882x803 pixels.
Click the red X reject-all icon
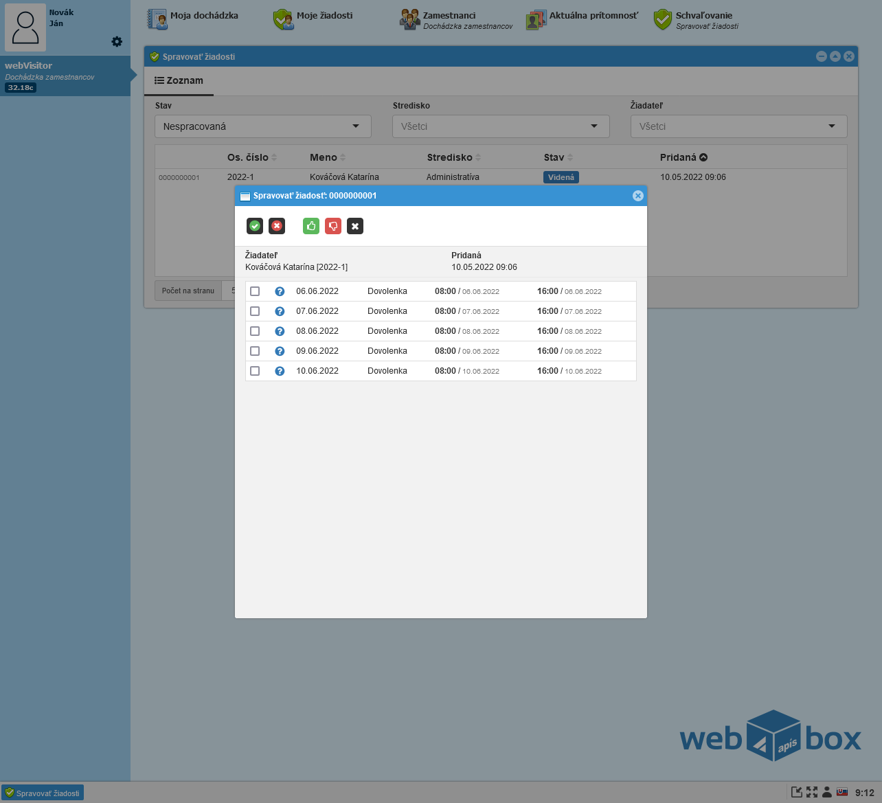277,226
